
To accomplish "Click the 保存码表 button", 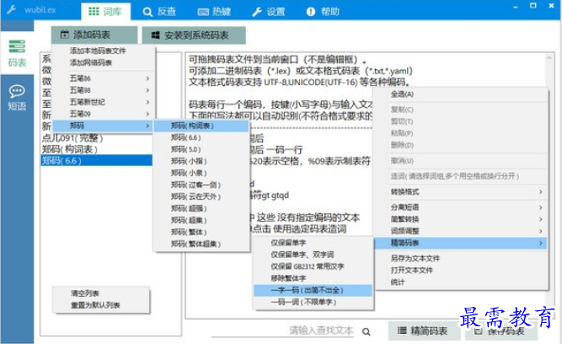I will click(x=501, y=331).
